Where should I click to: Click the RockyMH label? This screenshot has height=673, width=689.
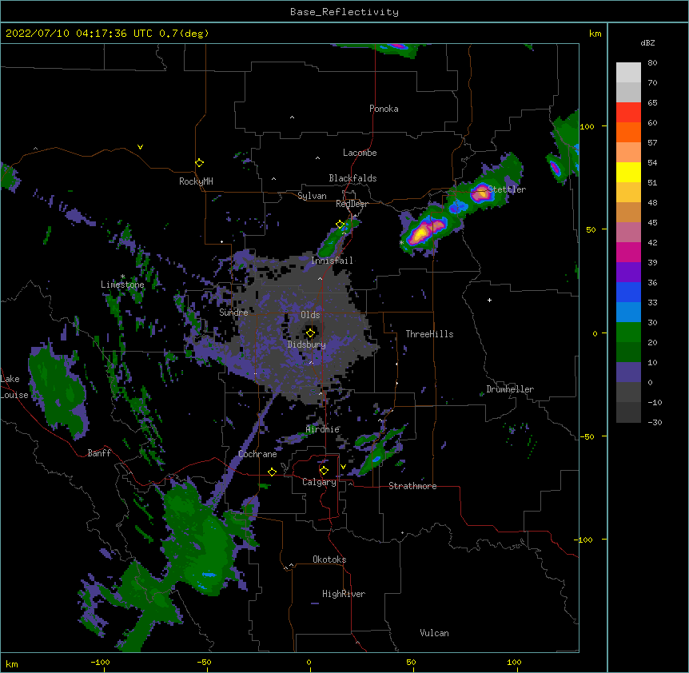(196, 181)
